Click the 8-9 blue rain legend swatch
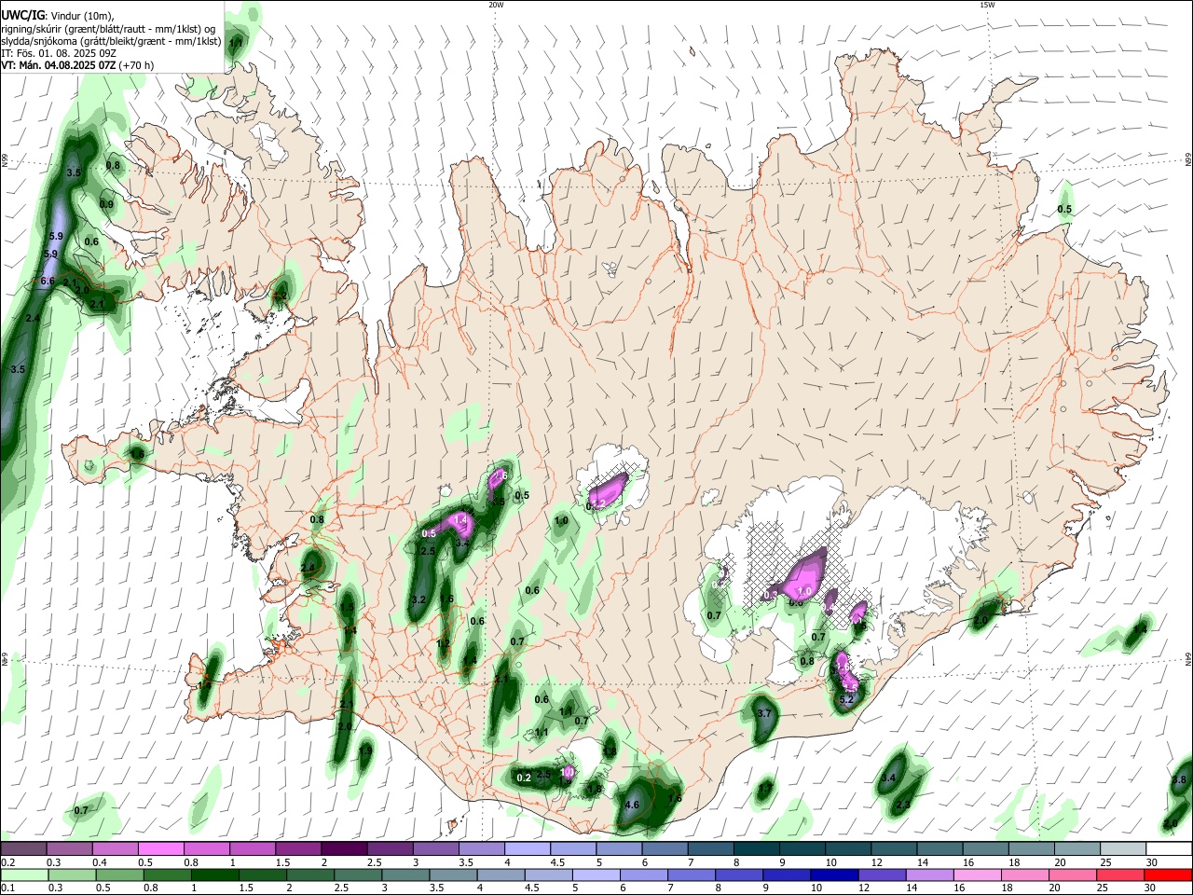Image resolution: width=1193 pixels, height=895 pixels. click(x=740, y=875)
